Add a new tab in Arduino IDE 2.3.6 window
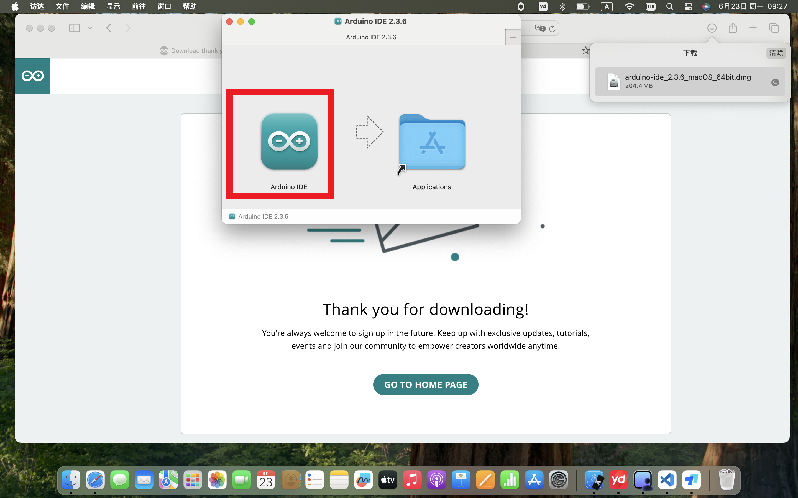Screen dimensions: 798x498 513,37
